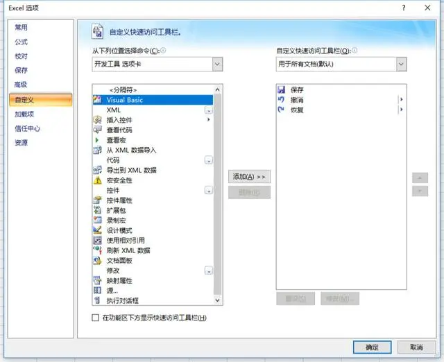The image size is (444, 362).
Task: Click the 录制宏 icon
Action: coord(97,221)
